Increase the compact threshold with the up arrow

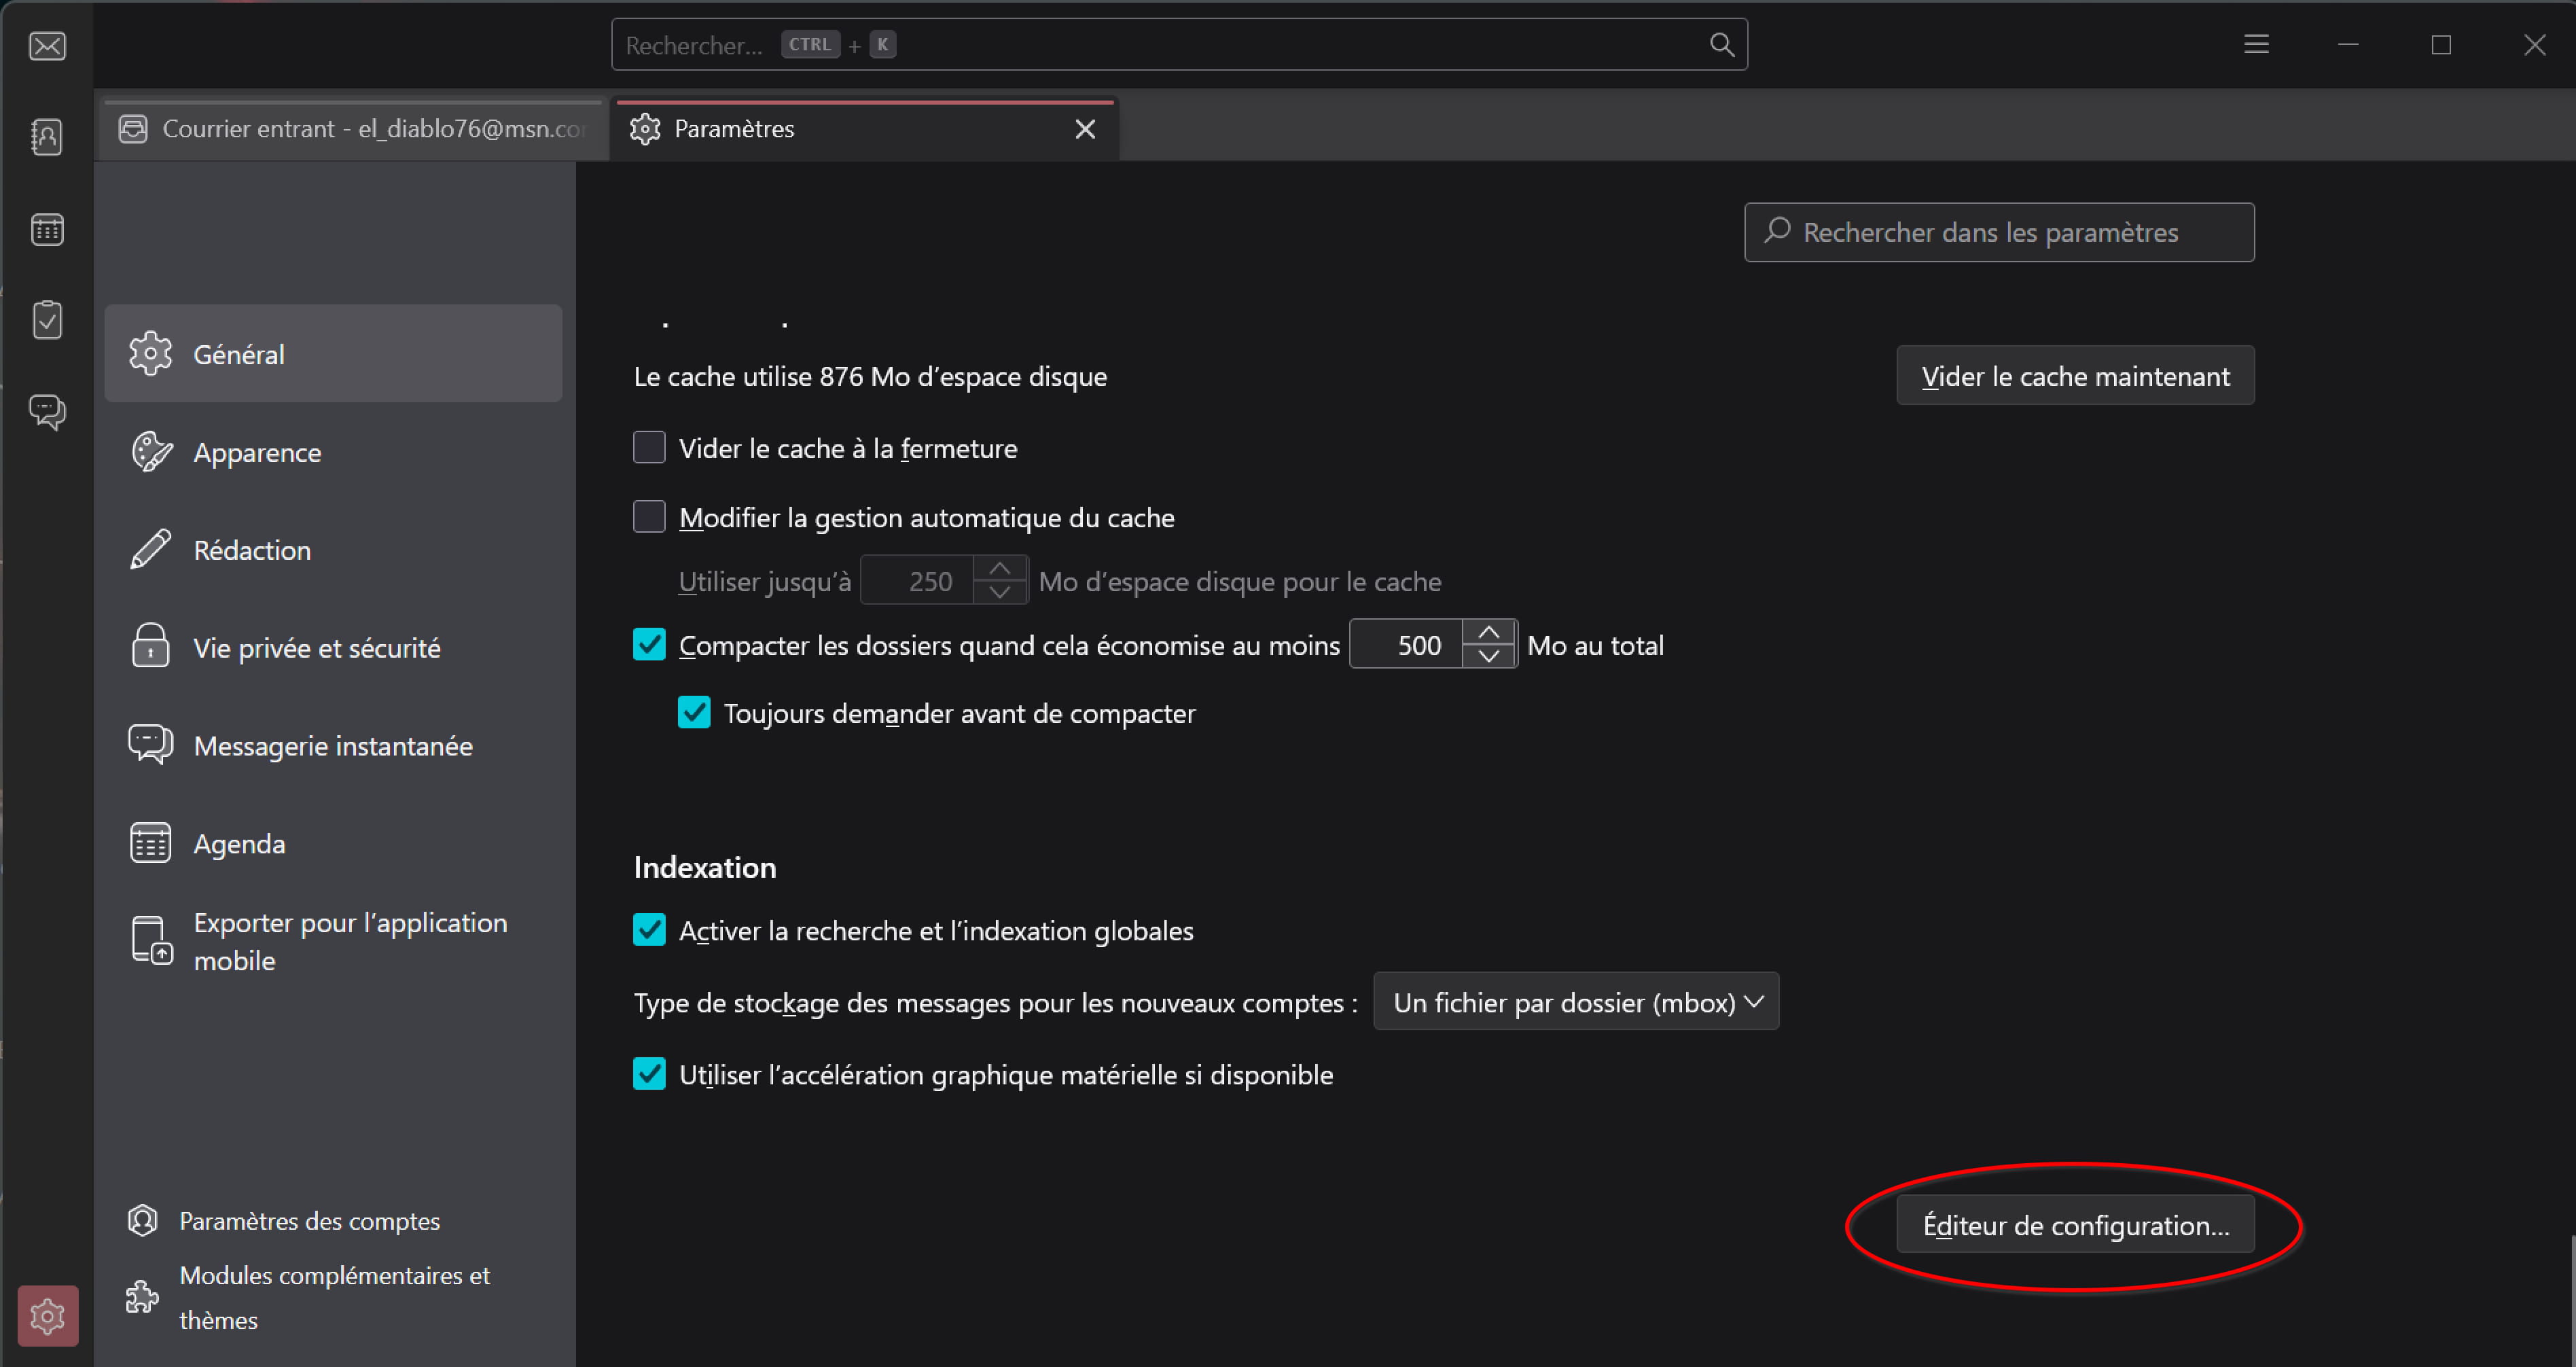click(x=1488, y=633)
